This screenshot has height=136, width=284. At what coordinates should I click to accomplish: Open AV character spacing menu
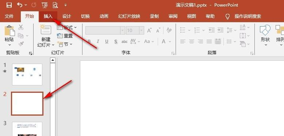[135, 41]
